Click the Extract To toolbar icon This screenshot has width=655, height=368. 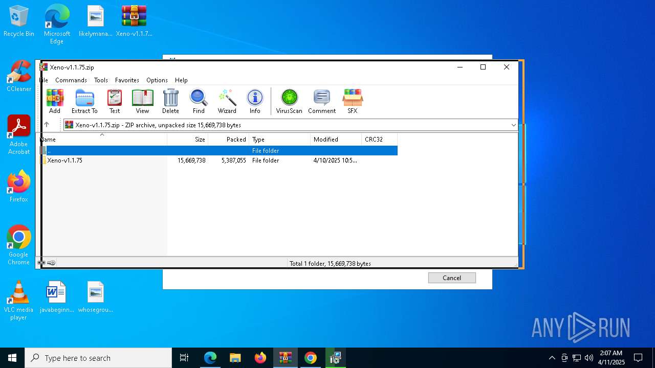[84, 101]
